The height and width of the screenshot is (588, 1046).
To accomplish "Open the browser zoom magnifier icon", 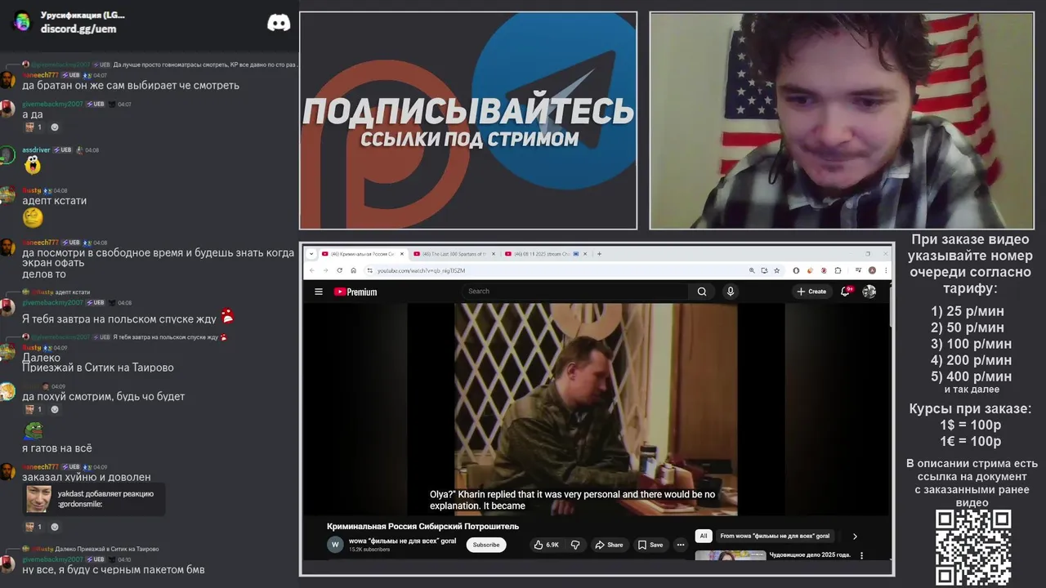I will (x=752, y=270).
